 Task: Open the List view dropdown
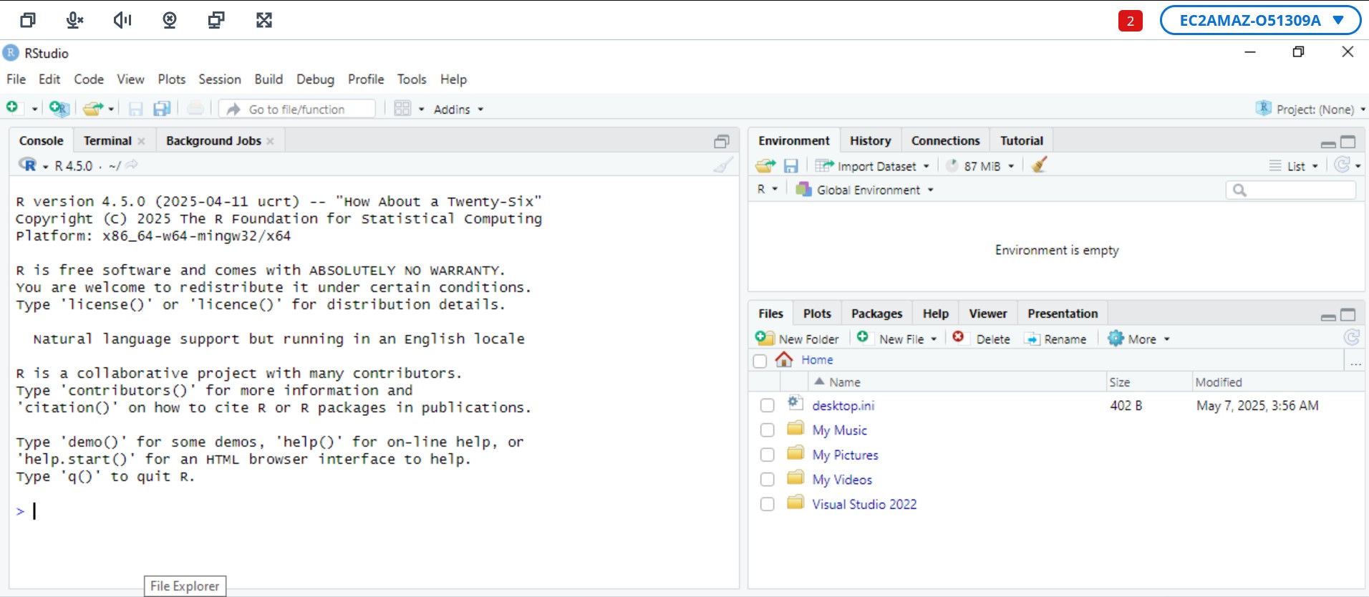pyautogui.click(x=1294, y=166)
